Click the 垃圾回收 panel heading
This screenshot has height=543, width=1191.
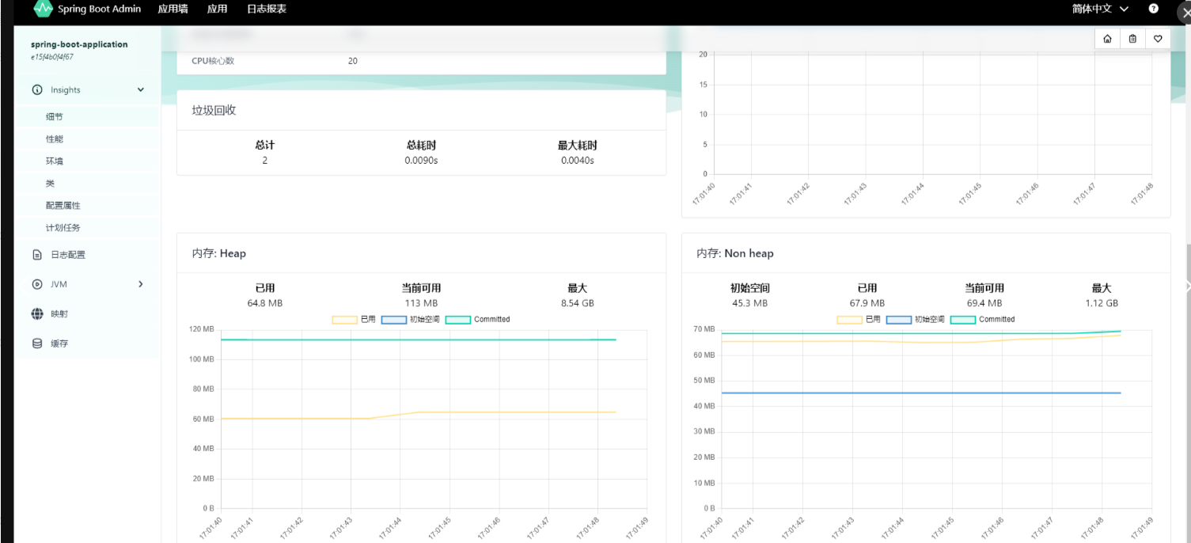[x=214, y=110]
